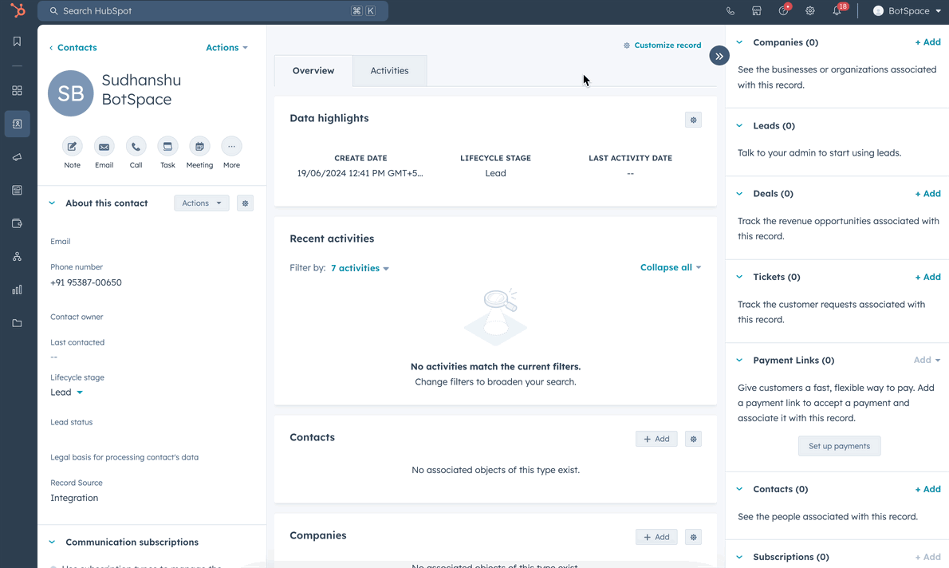This screenshot has width=949, height=568.
Task: Collapse the Communication subscriptions section
Action: point(52,542)
